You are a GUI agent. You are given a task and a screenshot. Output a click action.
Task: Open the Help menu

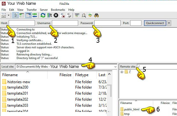click(x=71, y=10)
